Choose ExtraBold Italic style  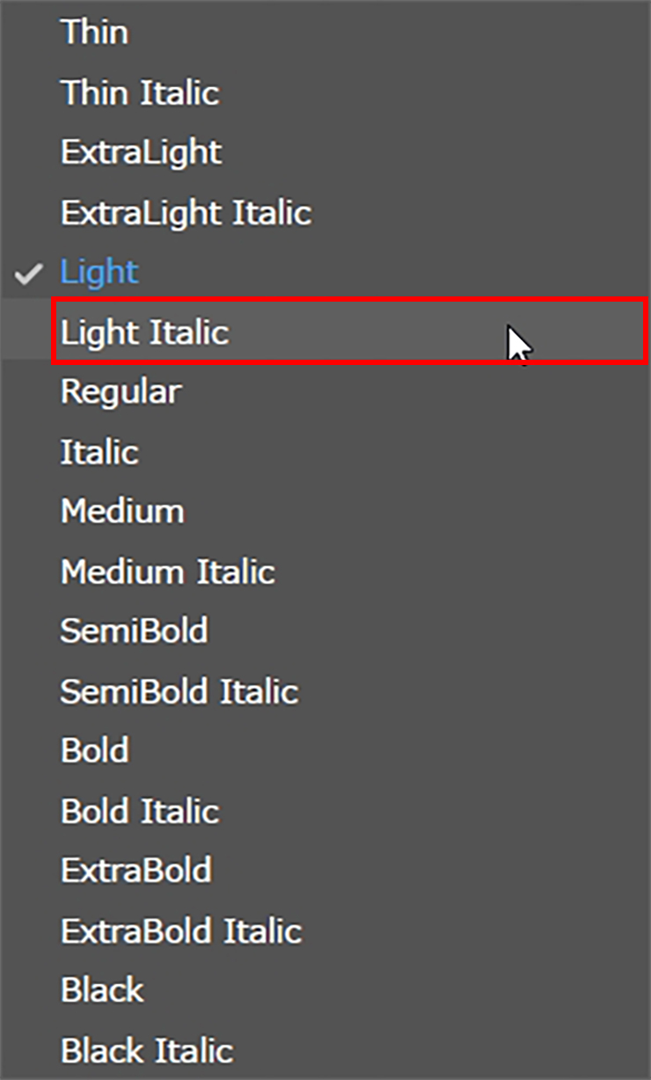tap(181, 930)
